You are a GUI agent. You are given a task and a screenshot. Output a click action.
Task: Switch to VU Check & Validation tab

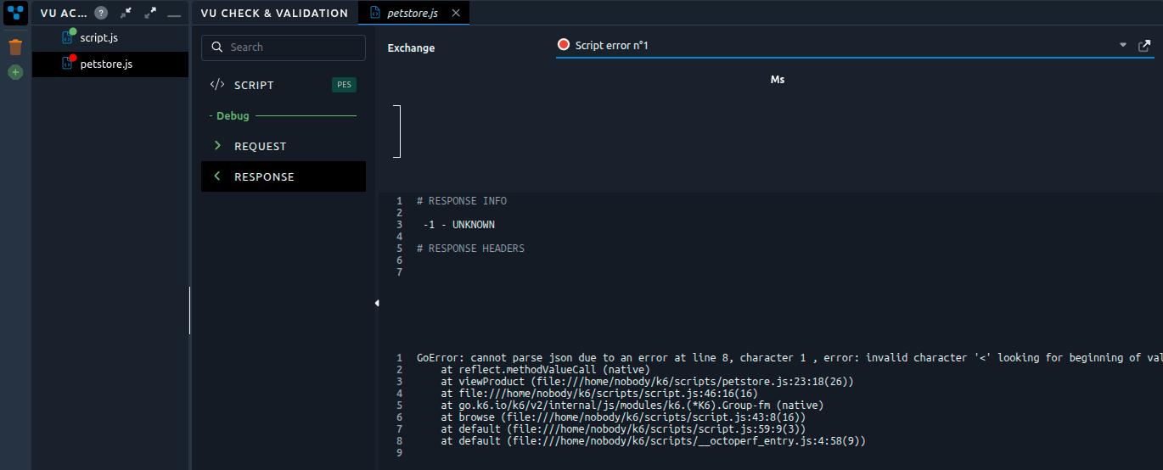coord(274,13)
